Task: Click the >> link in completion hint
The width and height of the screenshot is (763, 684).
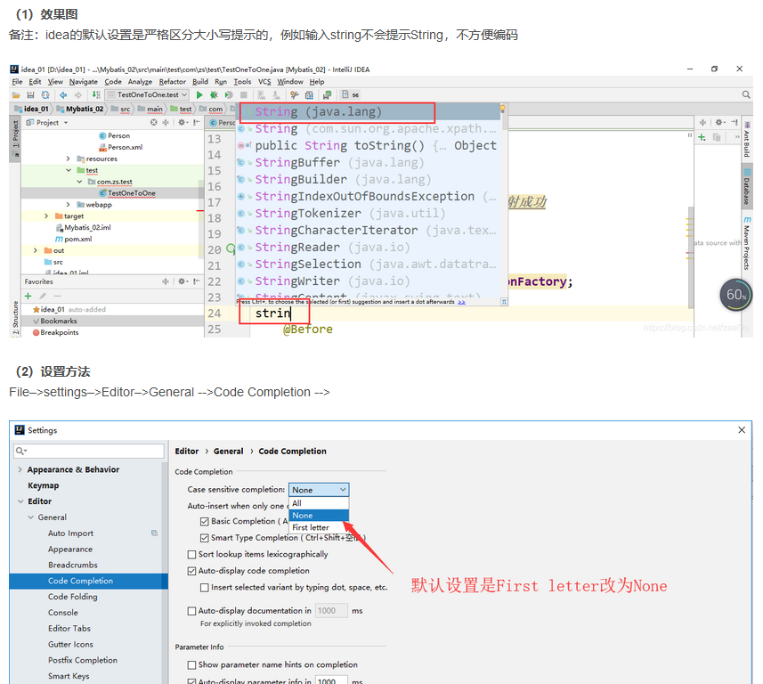Action: point(461,302)
